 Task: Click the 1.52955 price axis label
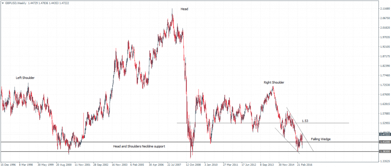click(385, 123)
